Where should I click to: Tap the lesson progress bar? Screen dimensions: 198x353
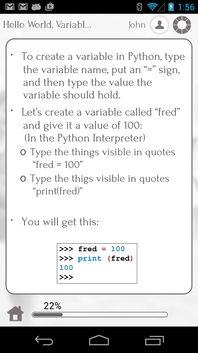[x=100, y=314]
